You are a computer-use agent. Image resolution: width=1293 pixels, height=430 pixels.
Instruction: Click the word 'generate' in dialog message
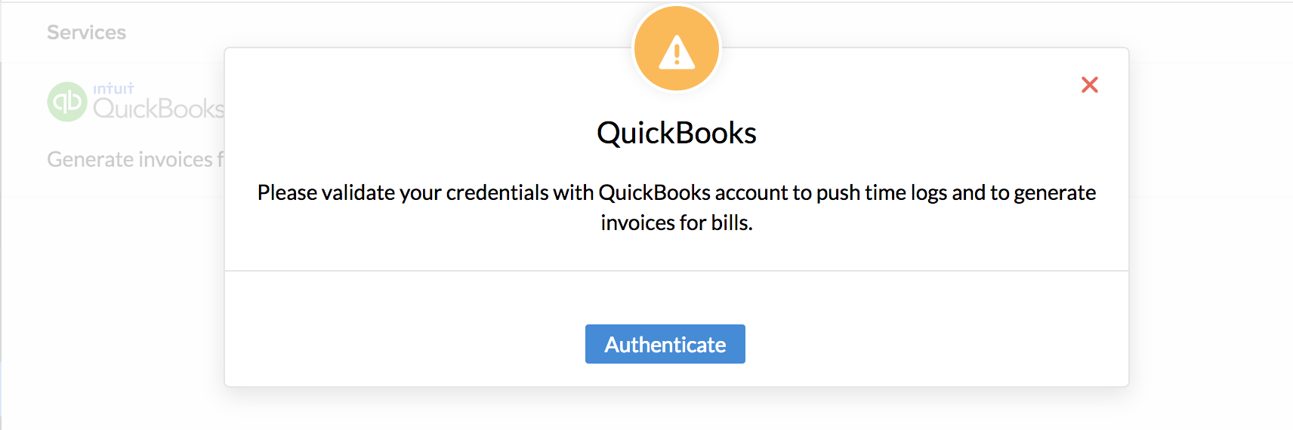click(1054, 192)
